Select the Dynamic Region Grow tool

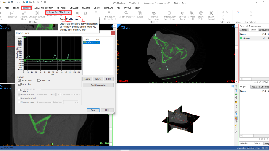(37, 16)
